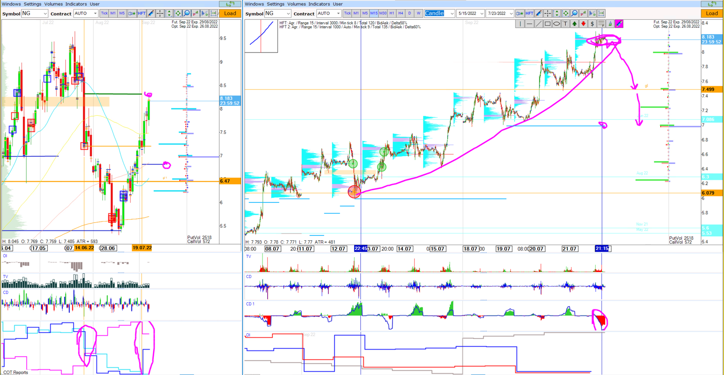The height and width of the screenshot is (375, 724).
Task: Click fit-to-screen icon in right chart
Action: coord(566,13)
